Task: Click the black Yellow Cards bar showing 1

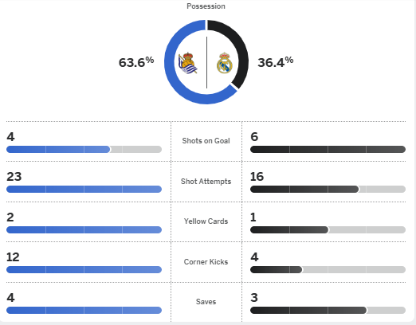Action: point(289,229)
